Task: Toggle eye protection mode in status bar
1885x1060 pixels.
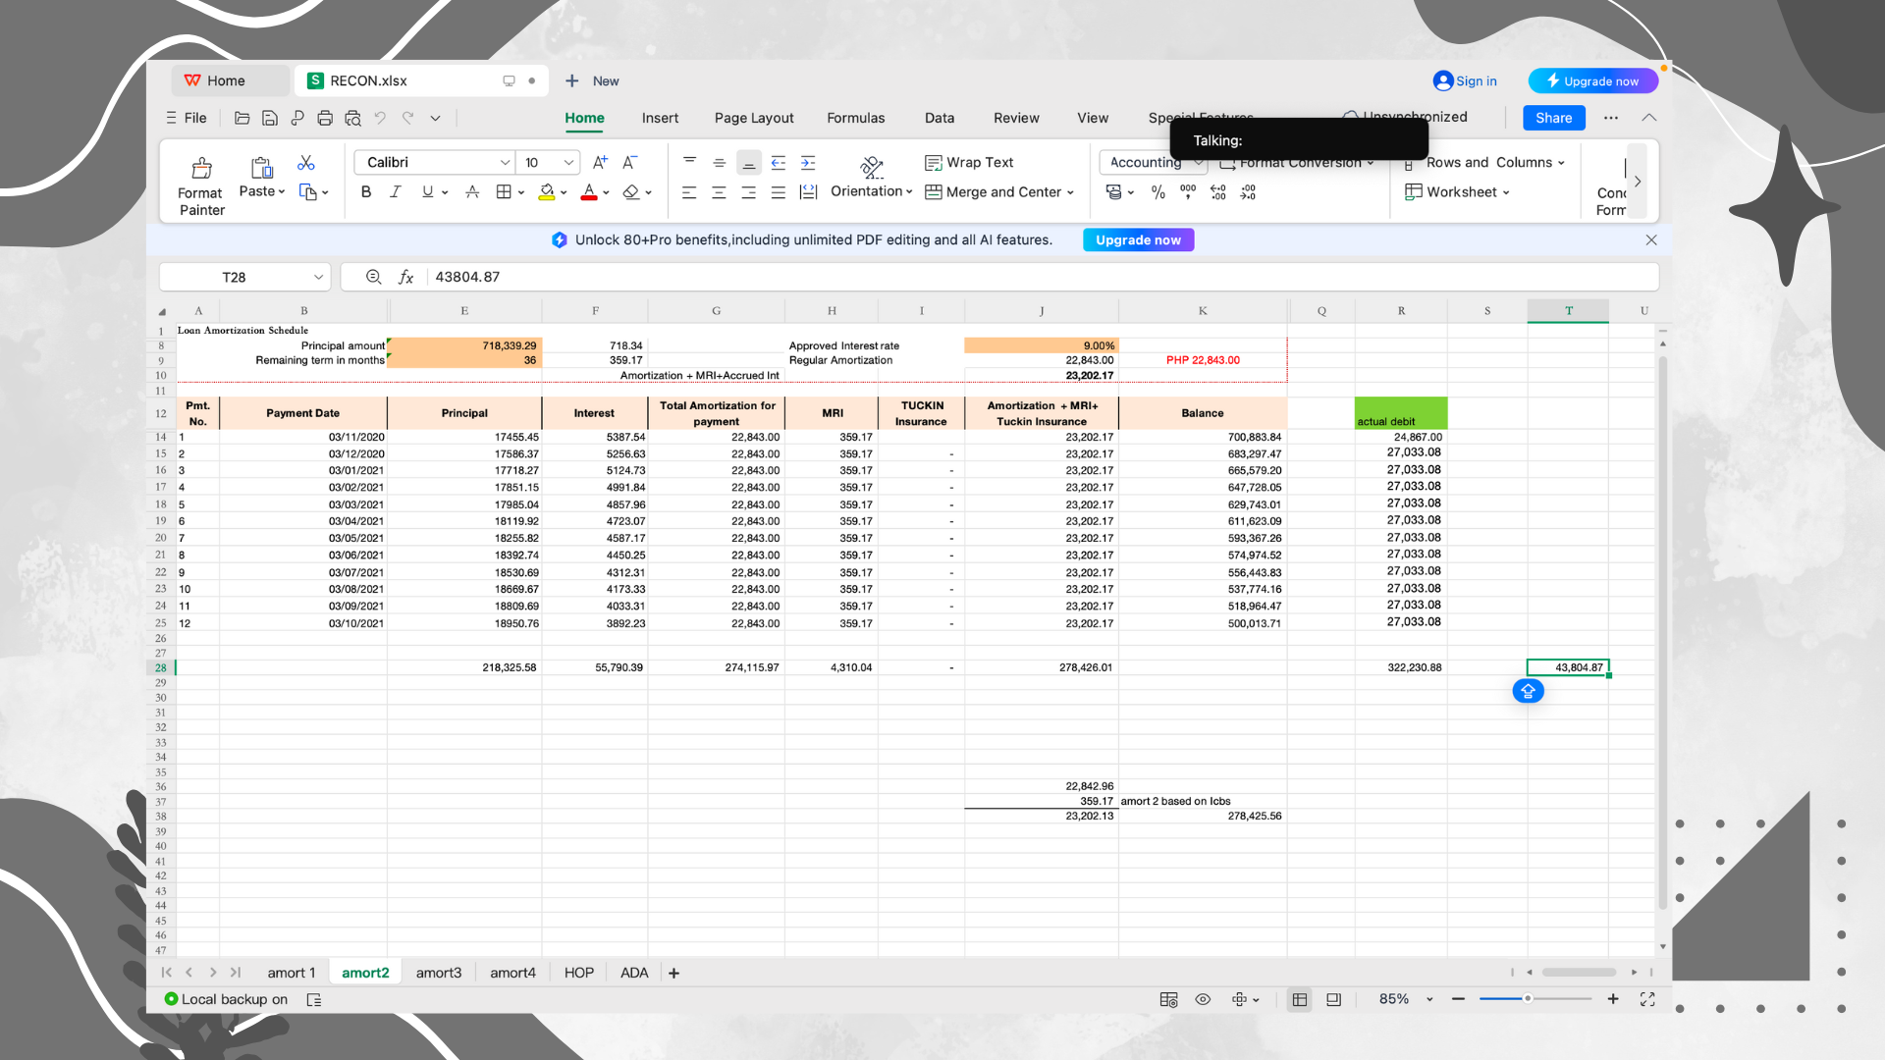Action: coord(1203,999)
